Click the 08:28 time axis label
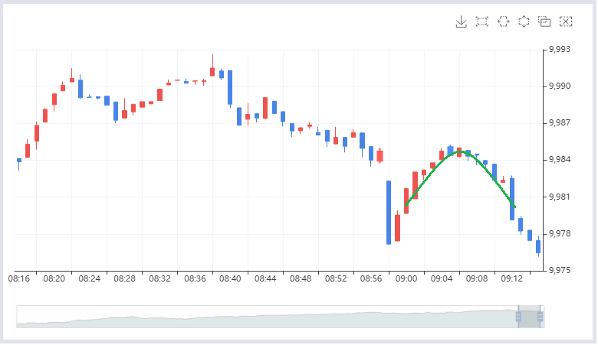 click(124, 278)
